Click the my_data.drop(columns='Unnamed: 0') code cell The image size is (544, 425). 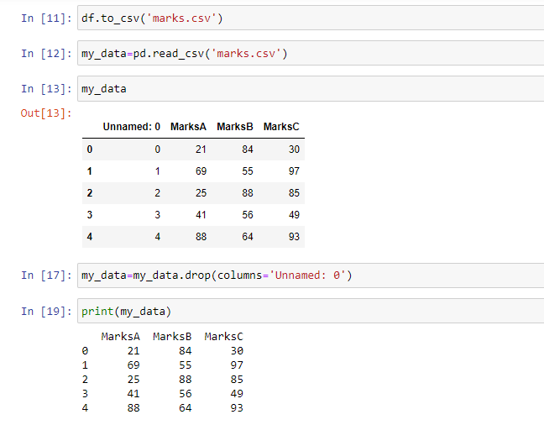(x=311, y=275)
